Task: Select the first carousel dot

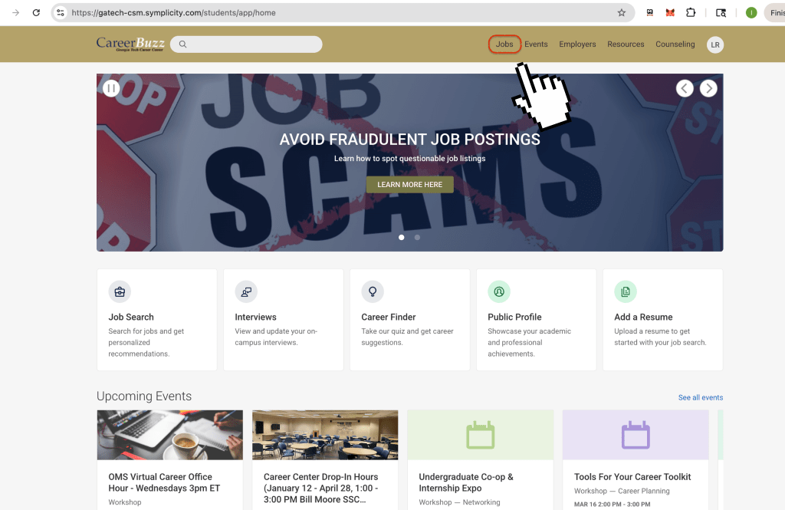Action: 401,238
